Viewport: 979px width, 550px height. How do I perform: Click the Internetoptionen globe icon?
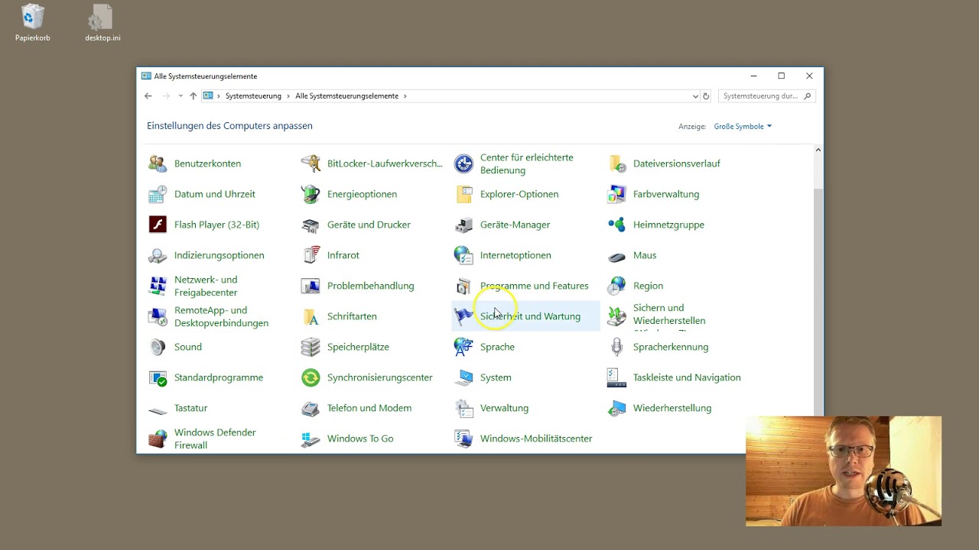463,255
